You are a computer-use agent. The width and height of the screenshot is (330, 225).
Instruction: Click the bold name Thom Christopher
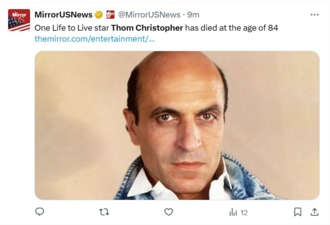(x=147, y=28)
